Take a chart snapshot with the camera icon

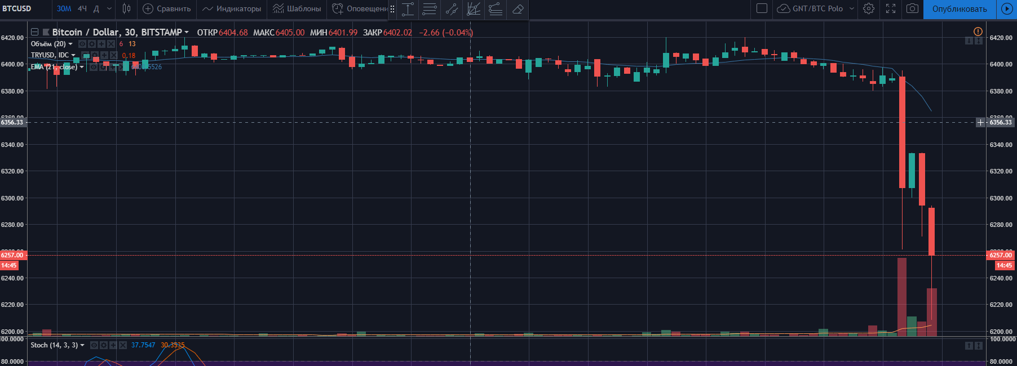point(912,8)
